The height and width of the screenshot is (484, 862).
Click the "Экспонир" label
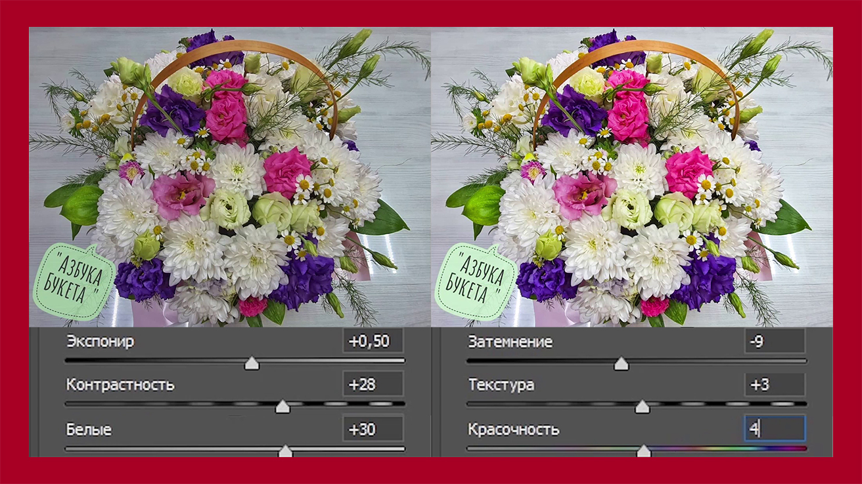(100, 342)
